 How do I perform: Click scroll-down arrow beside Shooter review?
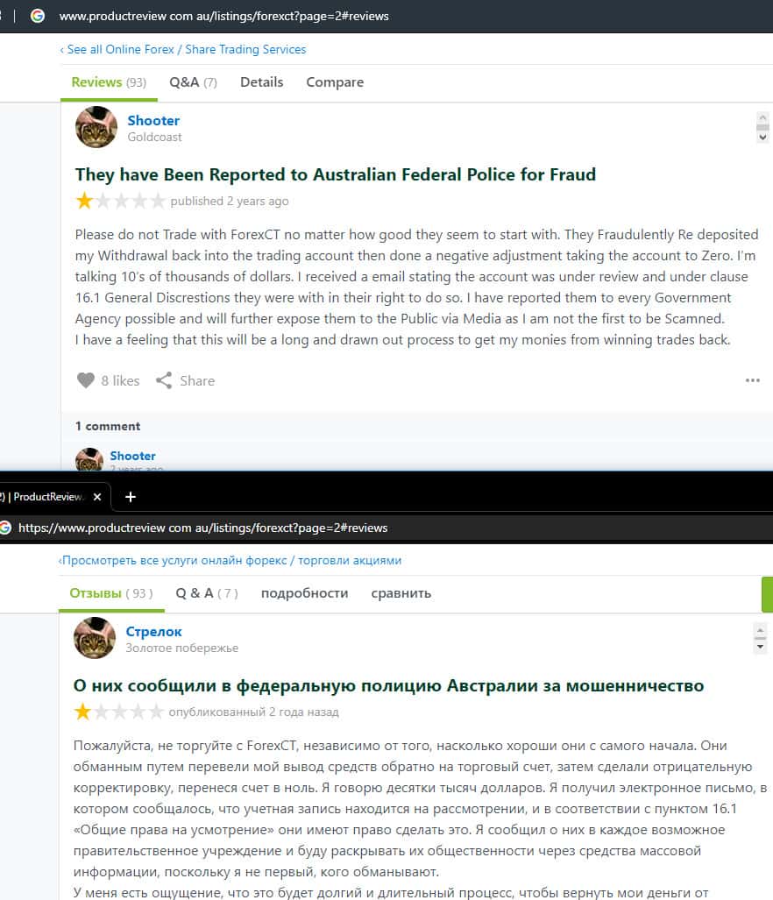pos(762,138)
